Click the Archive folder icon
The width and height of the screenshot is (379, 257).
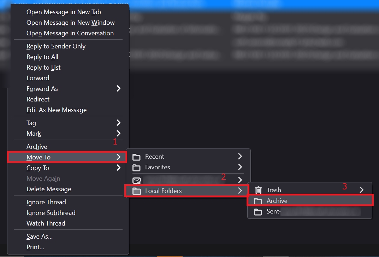pyautogui.click(x=258, y=201)
